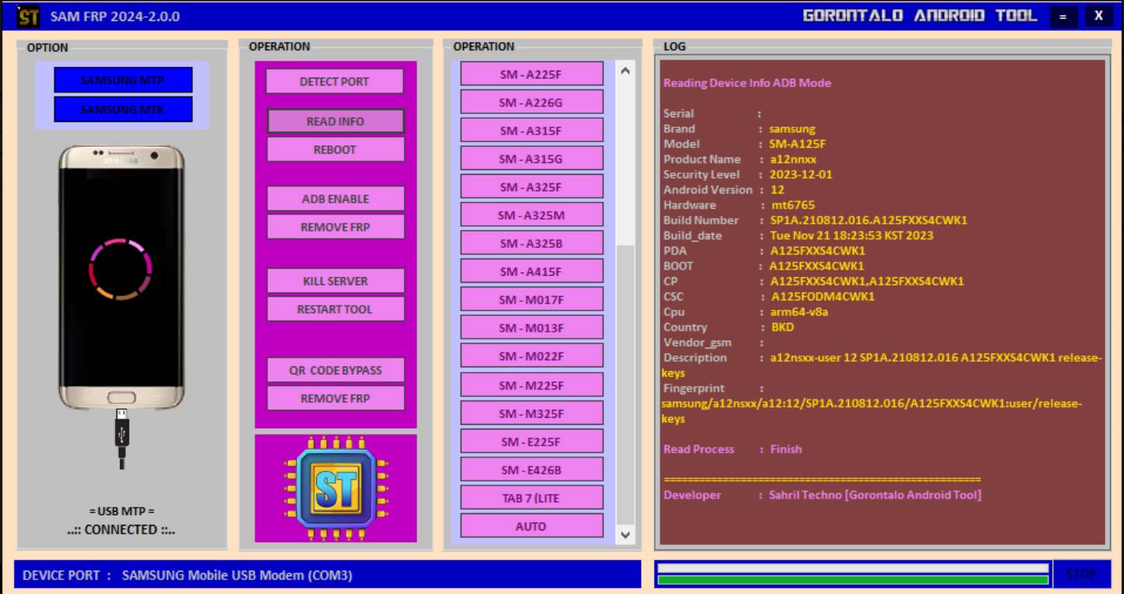Click the ST chip graphic below QR CODE BYPASS

pos(335,489)
